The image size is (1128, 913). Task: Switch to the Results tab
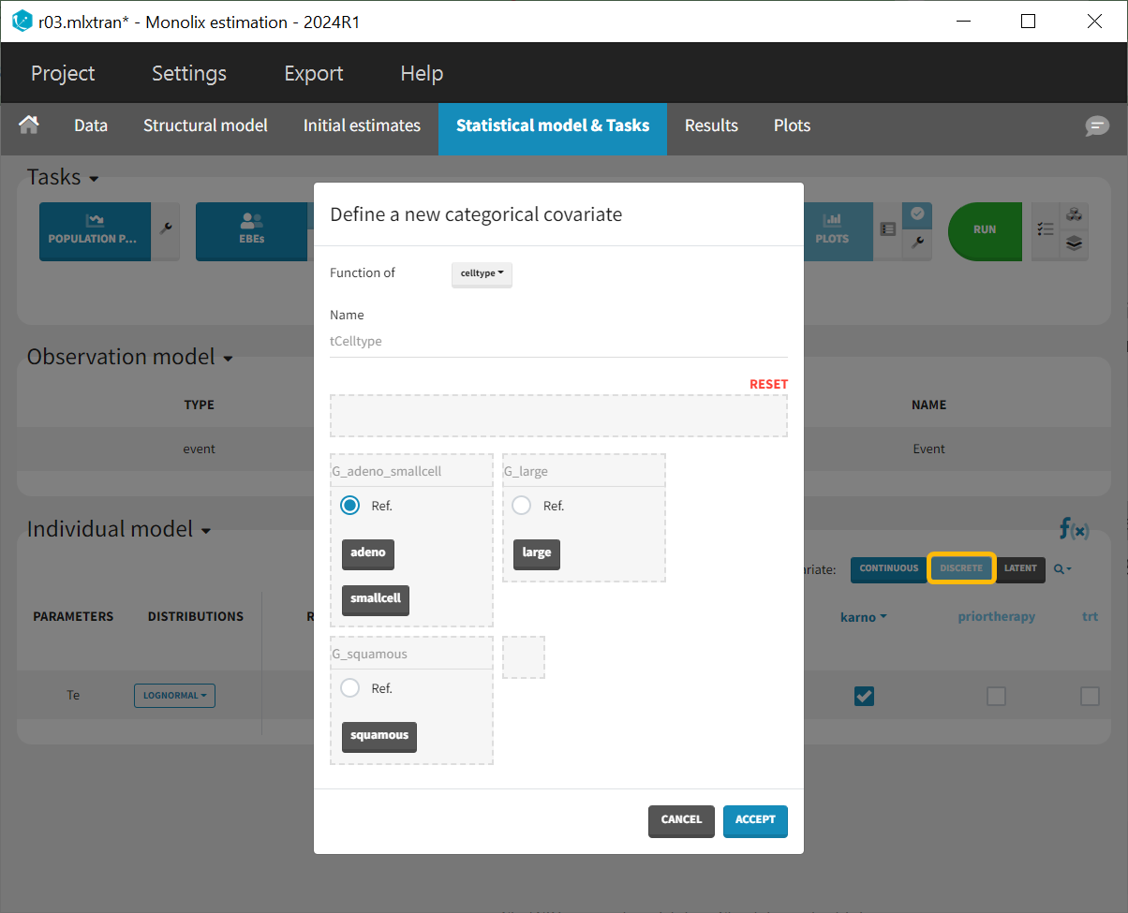(x=711, y=125)
